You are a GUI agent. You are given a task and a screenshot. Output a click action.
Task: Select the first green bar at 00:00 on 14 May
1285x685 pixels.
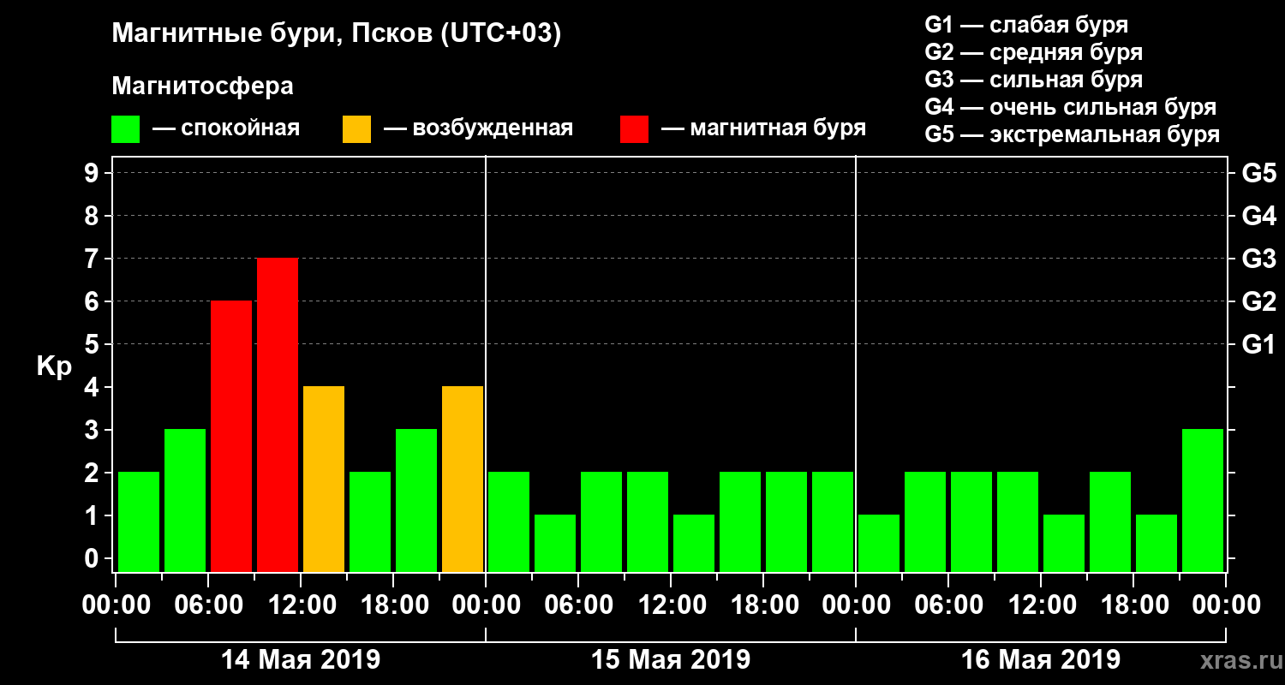point(139,521)
